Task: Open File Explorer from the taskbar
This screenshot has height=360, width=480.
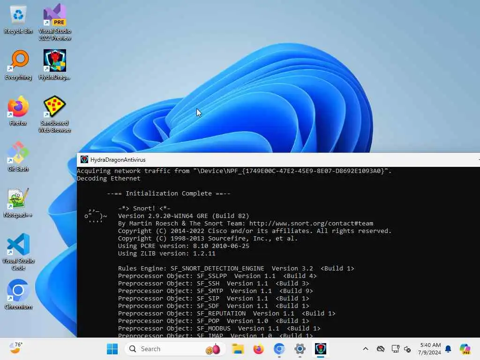Action: tap(238, 349)
